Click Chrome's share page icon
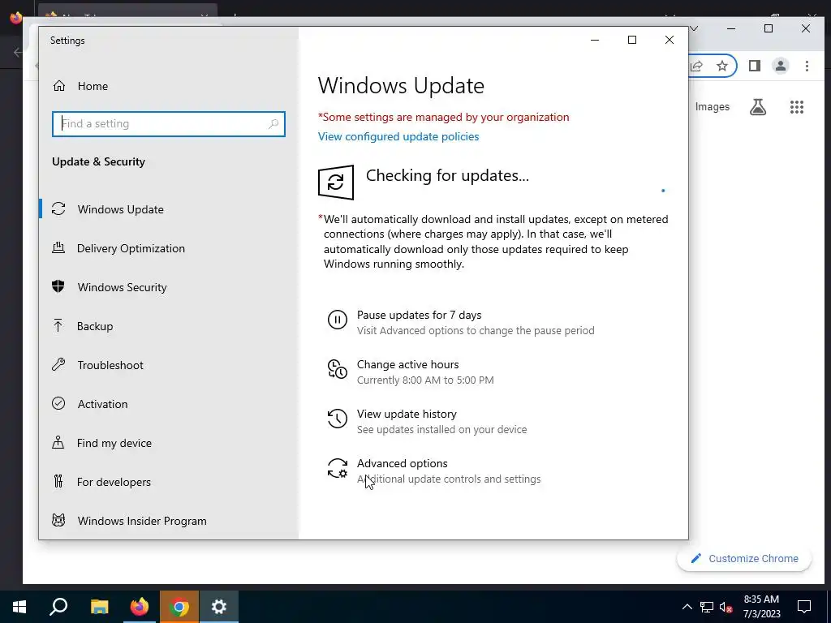 pos(697,66)
